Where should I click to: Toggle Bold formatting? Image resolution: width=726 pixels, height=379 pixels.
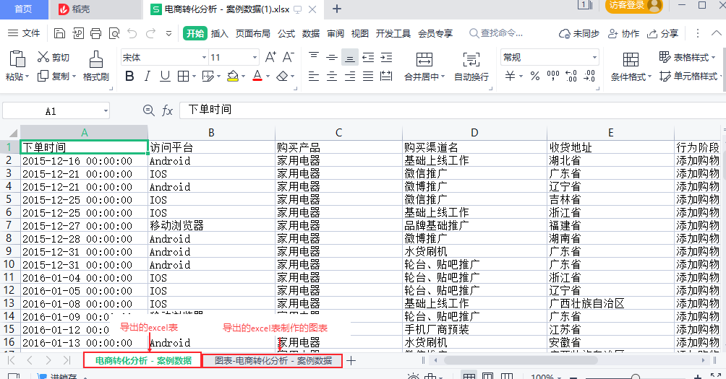129,77
